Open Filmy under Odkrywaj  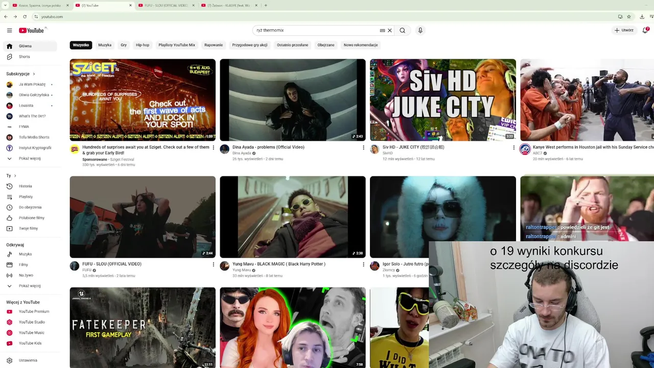coord(31,265)
